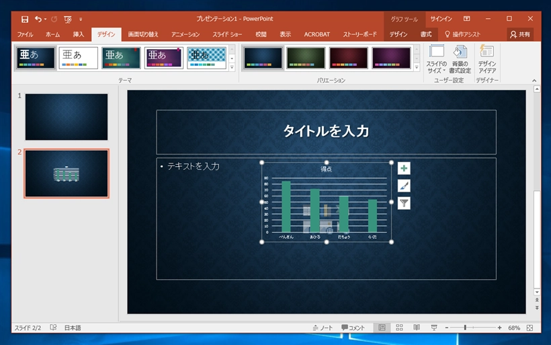This screenshot has height=345, width=551.
Task: Open the ACROBAT tab
Action: (x=317, y=34)
